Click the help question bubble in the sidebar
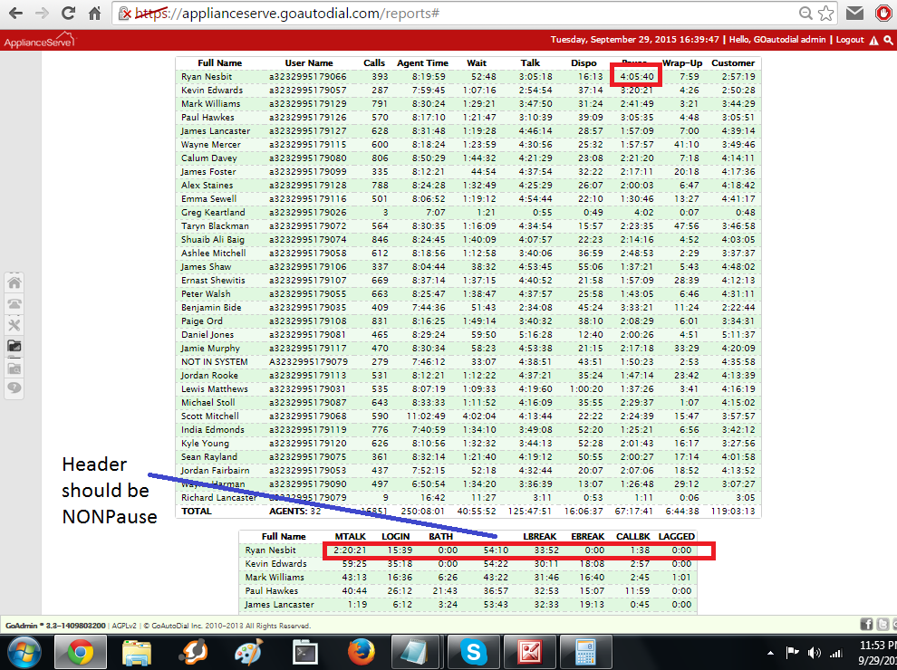 click(x=14, y=388)
